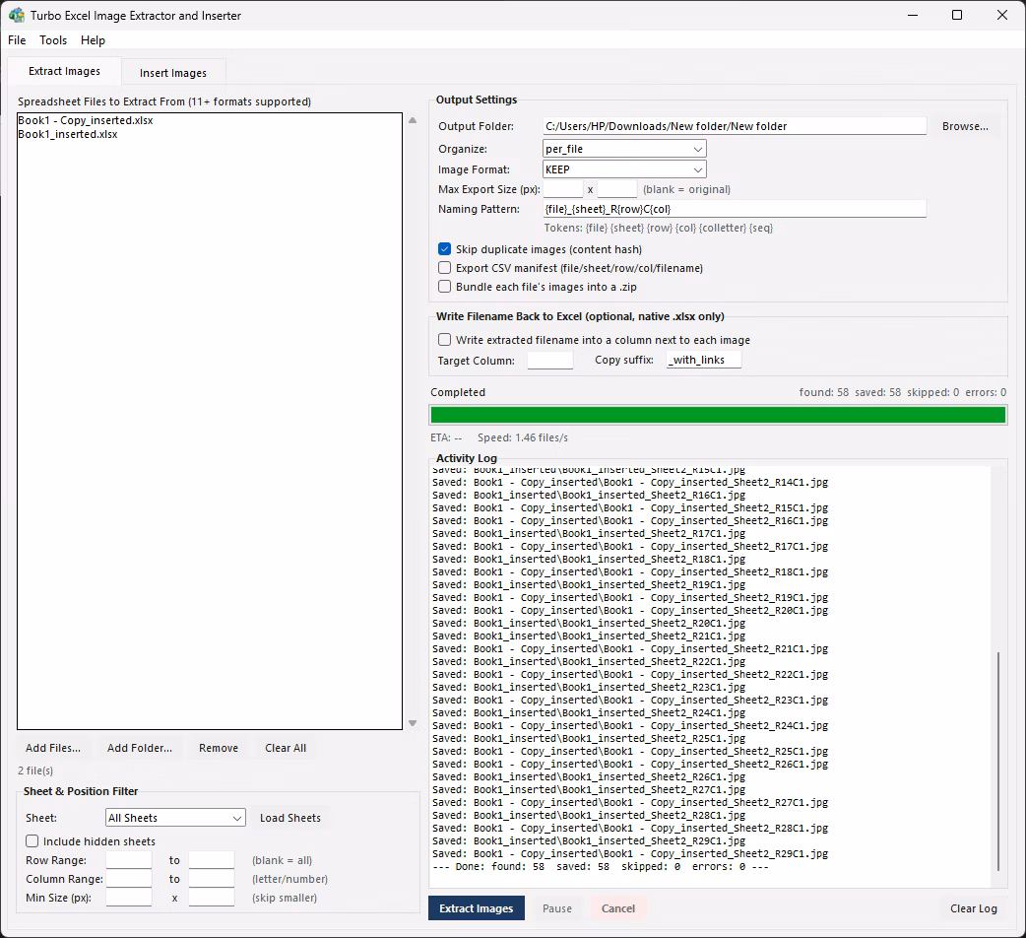Image resolution: width=1026 pixels, height=938 pixels.
Task: Open the Organize dropdown set to per_file
Action: click(x=624, y=149)
